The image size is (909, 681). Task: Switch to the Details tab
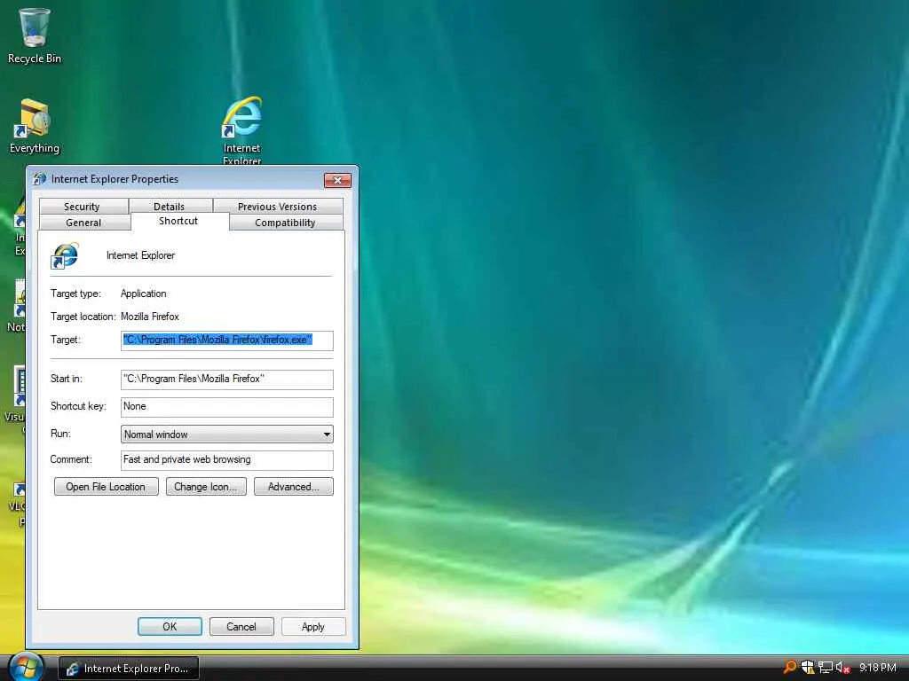coord(170,206)
